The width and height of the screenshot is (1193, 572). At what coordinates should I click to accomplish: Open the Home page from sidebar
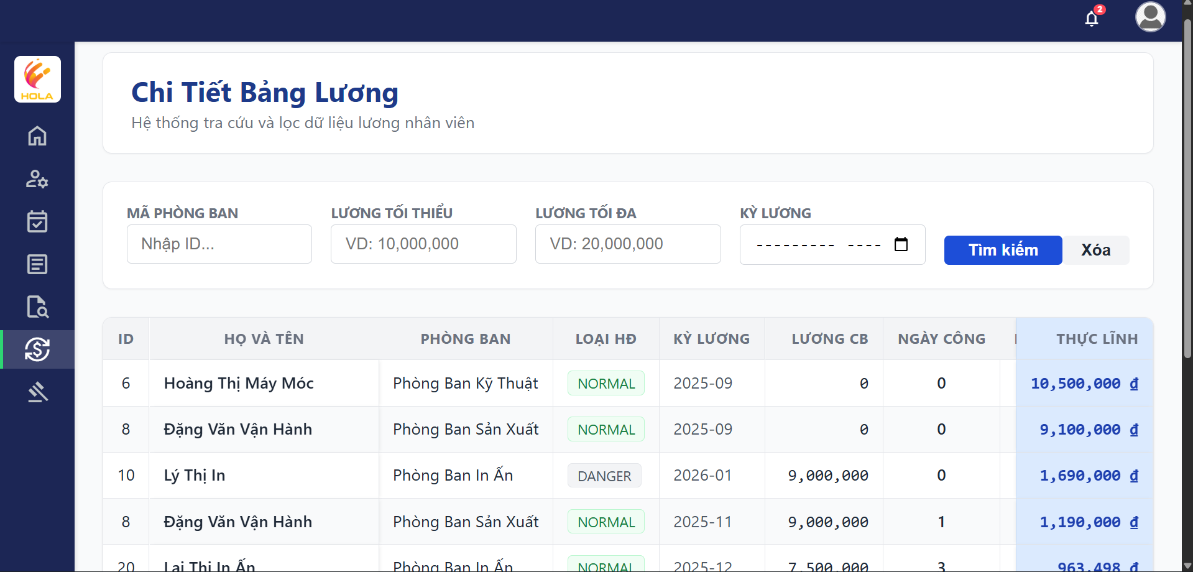pyautogui.click(x=37, y=136)
